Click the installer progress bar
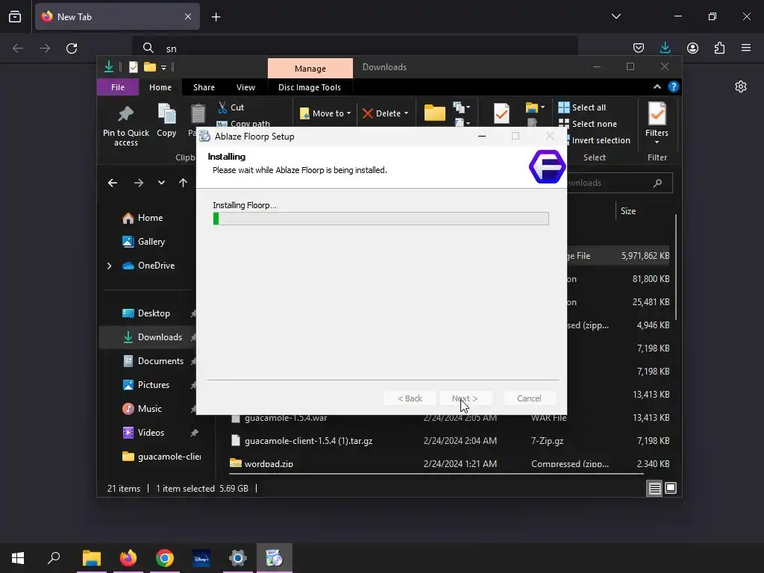 click(381, 219)
